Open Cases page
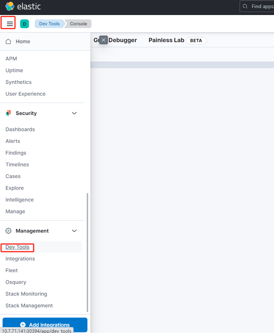The height and width of the screenshot is (333, 274). [x=13, y=176]
